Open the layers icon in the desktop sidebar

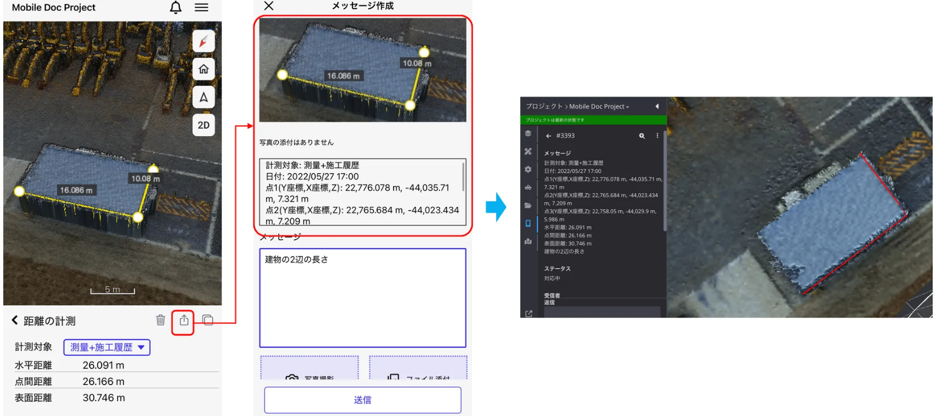tap(528, 134)
